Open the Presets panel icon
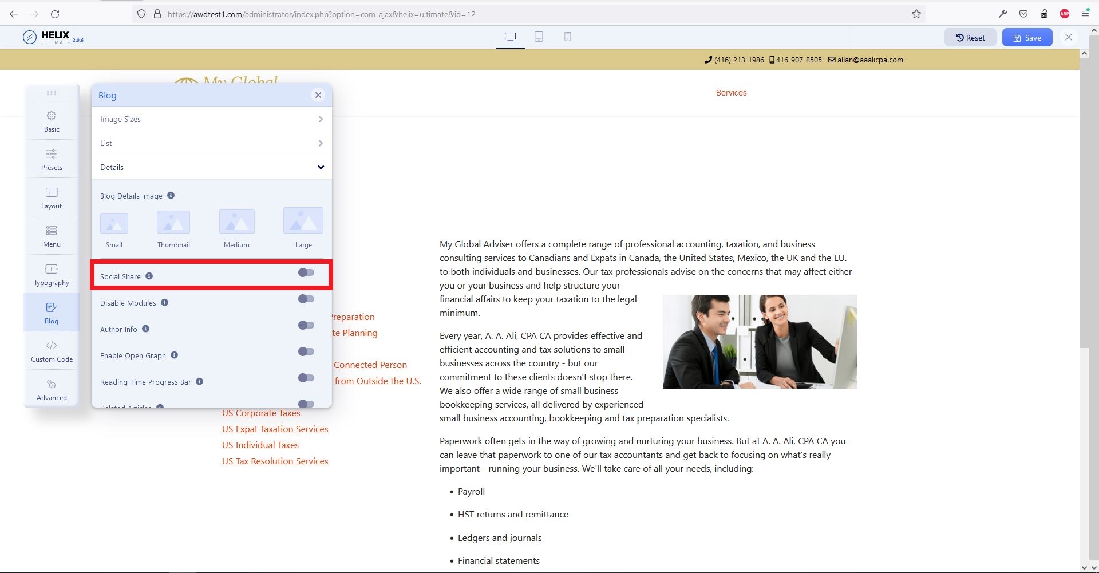Image resolution: width=1099 pixels, height=573 pixels. pos(52,154)
